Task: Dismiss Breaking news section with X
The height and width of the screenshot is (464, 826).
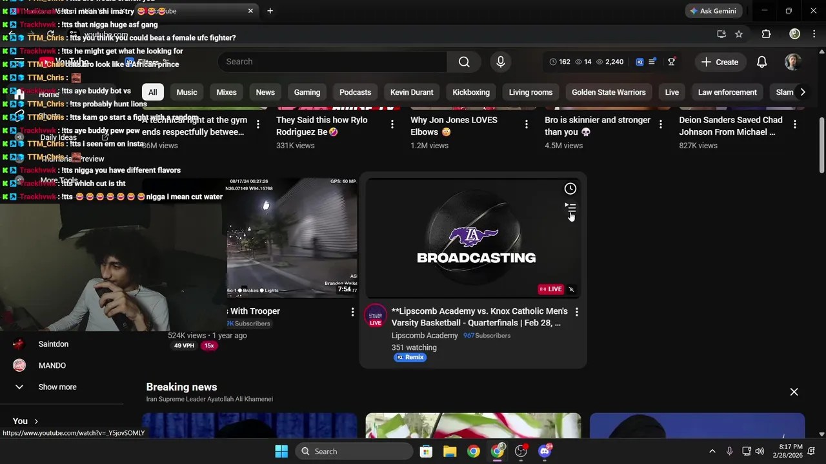Action: [x=794, y=392]
